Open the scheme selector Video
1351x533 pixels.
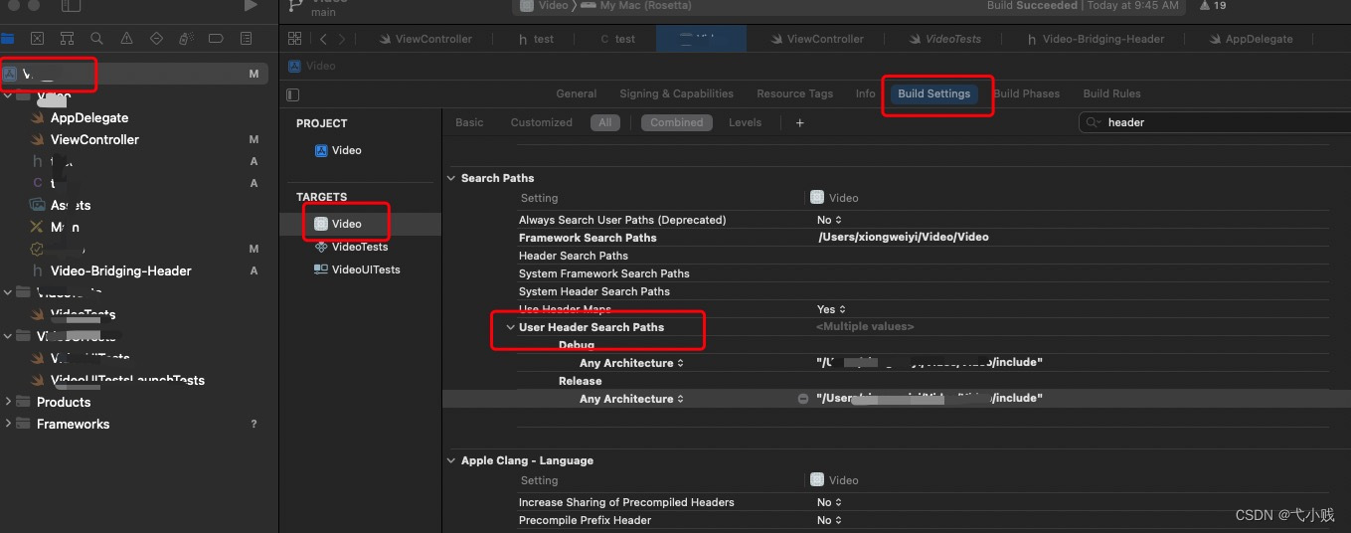545,5
